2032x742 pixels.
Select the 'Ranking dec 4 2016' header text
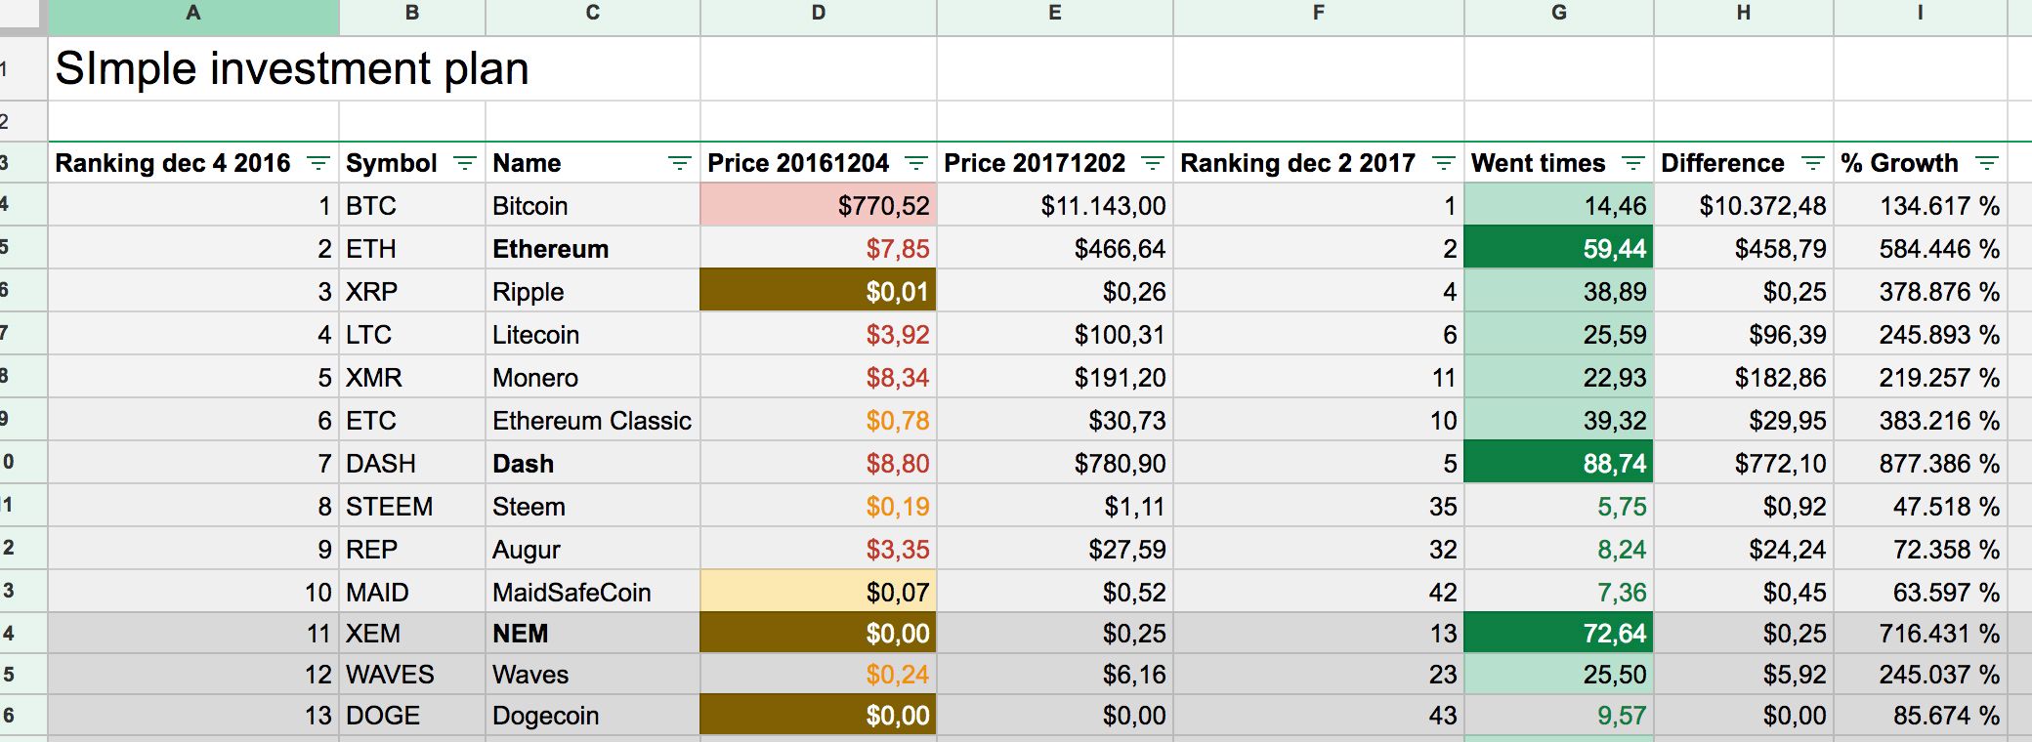point(173,163)
